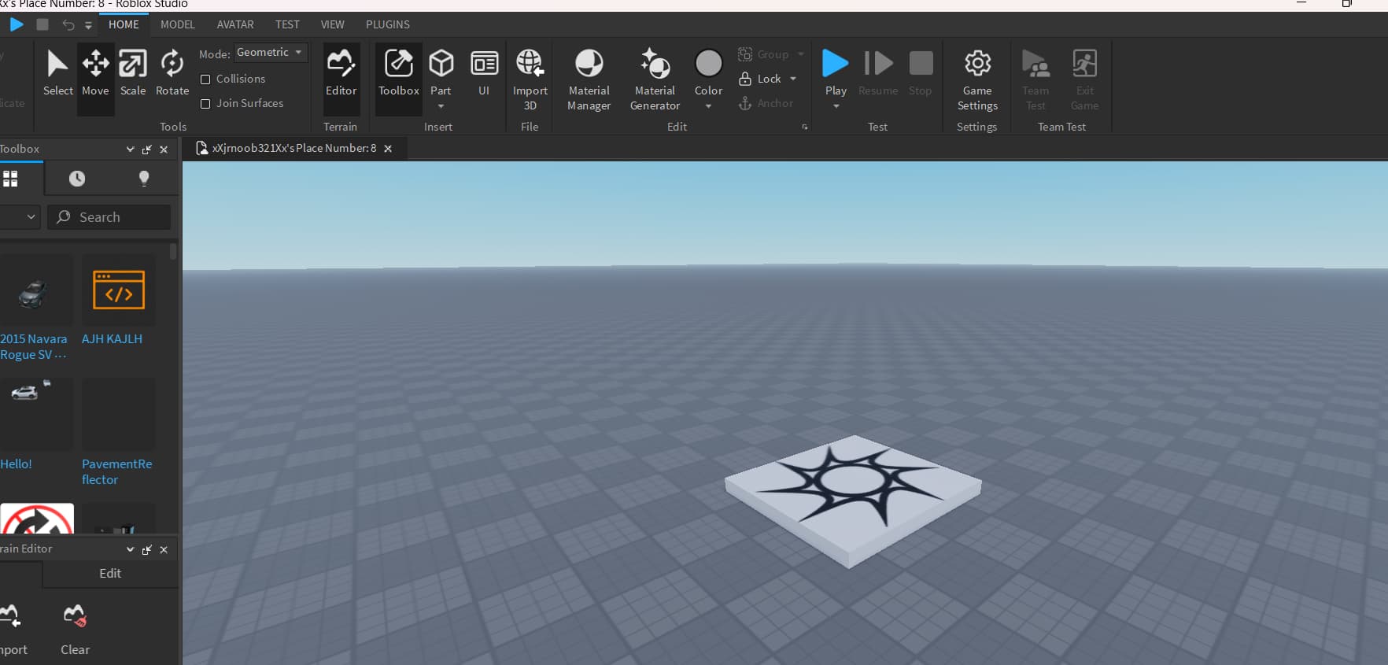Insert a new Part

(441, 72)
